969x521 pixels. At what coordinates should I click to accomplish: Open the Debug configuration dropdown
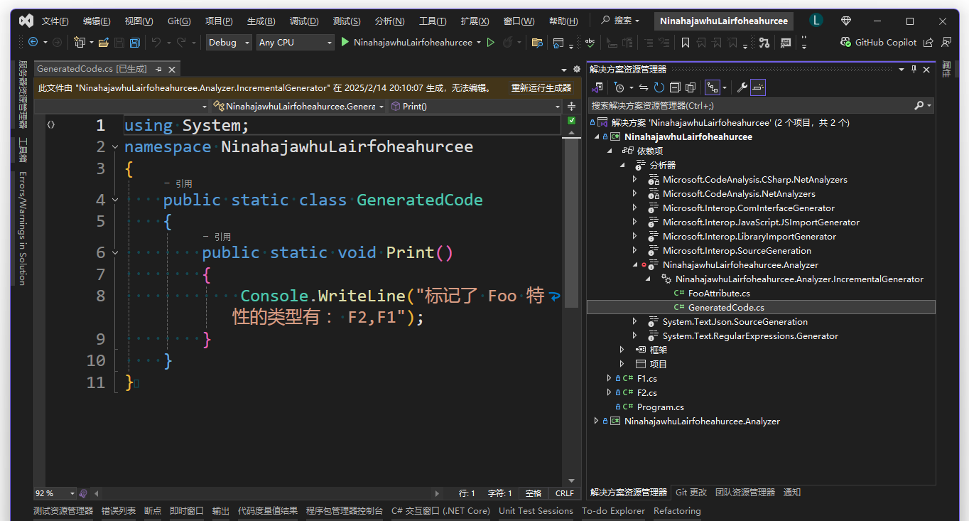tap(227, 43)
